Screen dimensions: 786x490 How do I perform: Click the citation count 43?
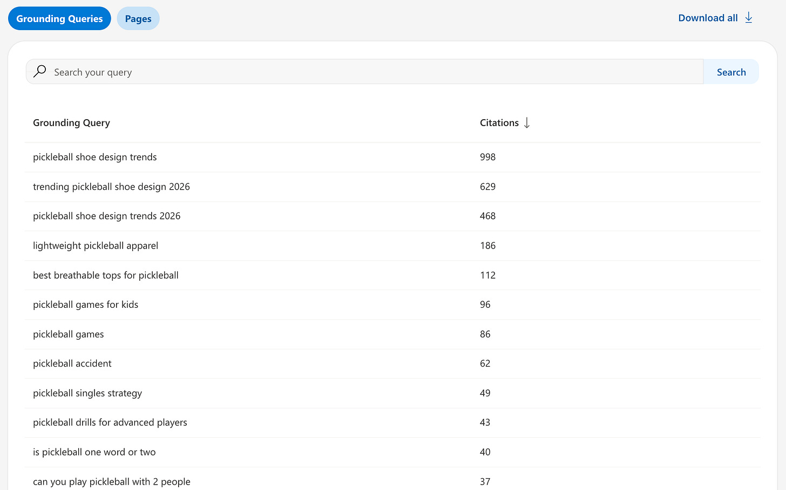pos(485,423)
